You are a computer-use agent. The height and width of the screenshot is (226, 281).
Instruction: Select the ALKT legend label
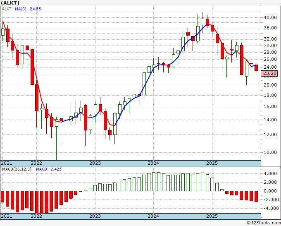[x=7, y=9]
